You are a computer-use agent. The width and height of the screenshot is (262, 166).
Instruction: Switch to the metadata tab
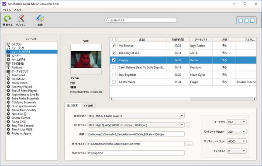[88, 106]
